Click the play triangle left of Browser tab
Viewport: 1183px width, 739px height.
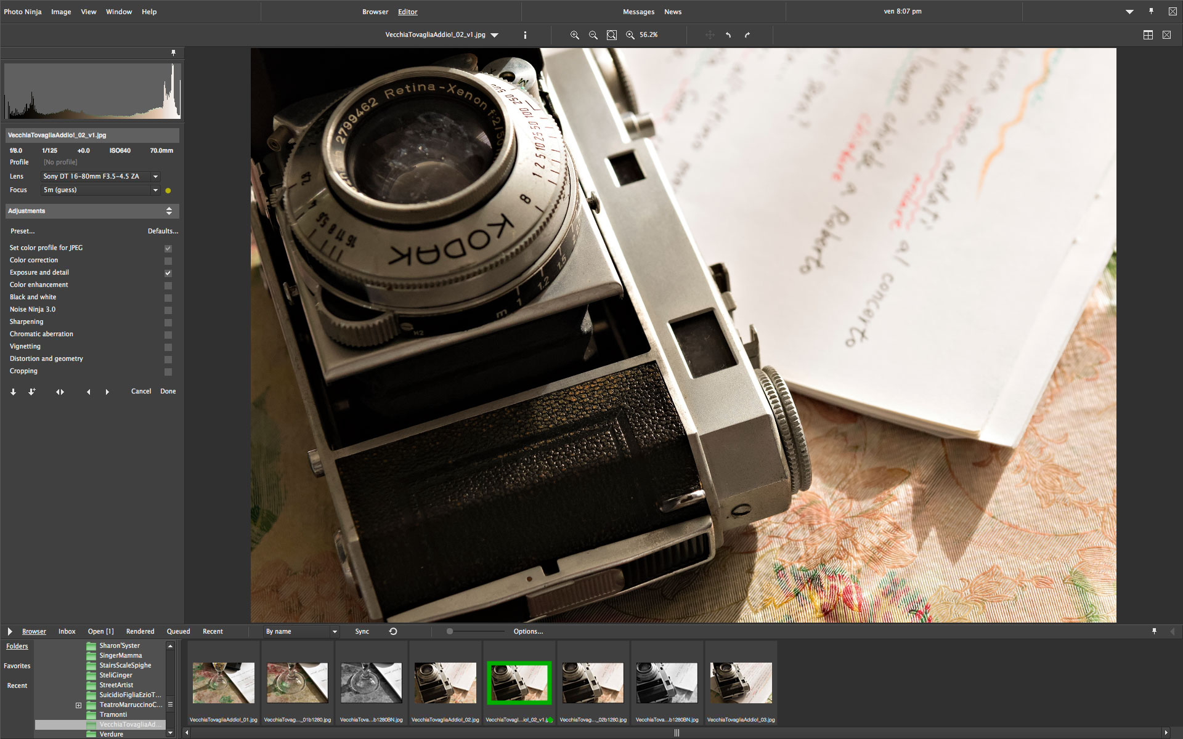tap(9, 631)
